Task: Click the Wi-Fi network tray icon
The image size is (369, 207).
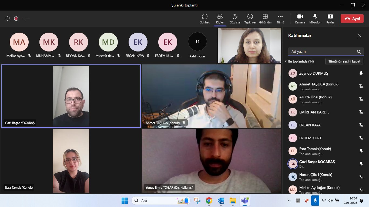Action: coord(324,201)
